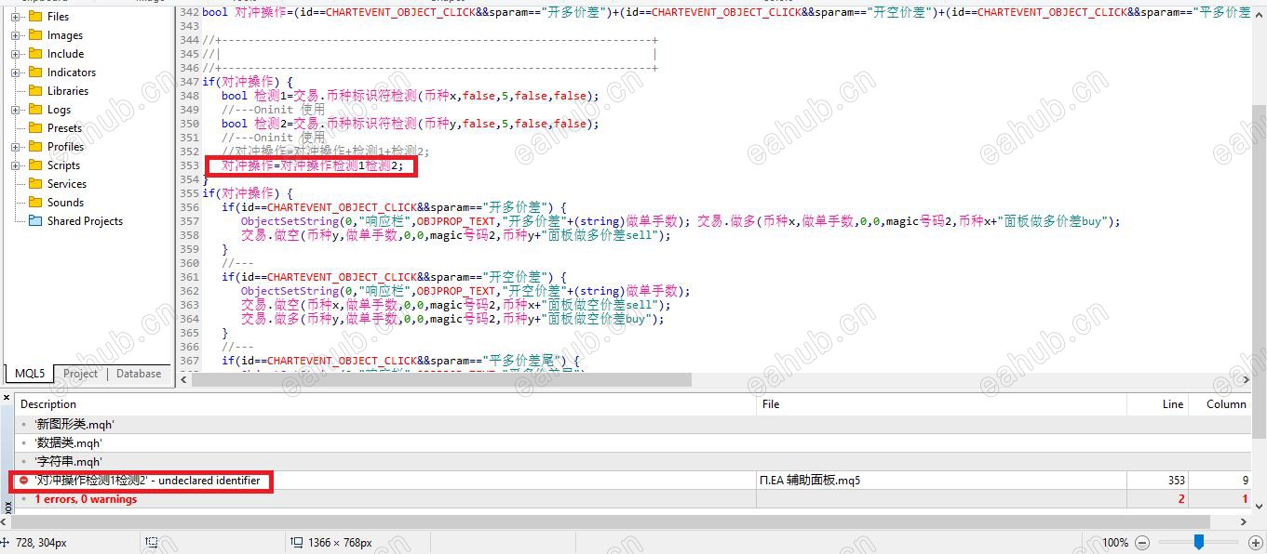Click line 364 交易.做多 statement
Viewport: 1267px width, 554px height.
click(453, 319)
